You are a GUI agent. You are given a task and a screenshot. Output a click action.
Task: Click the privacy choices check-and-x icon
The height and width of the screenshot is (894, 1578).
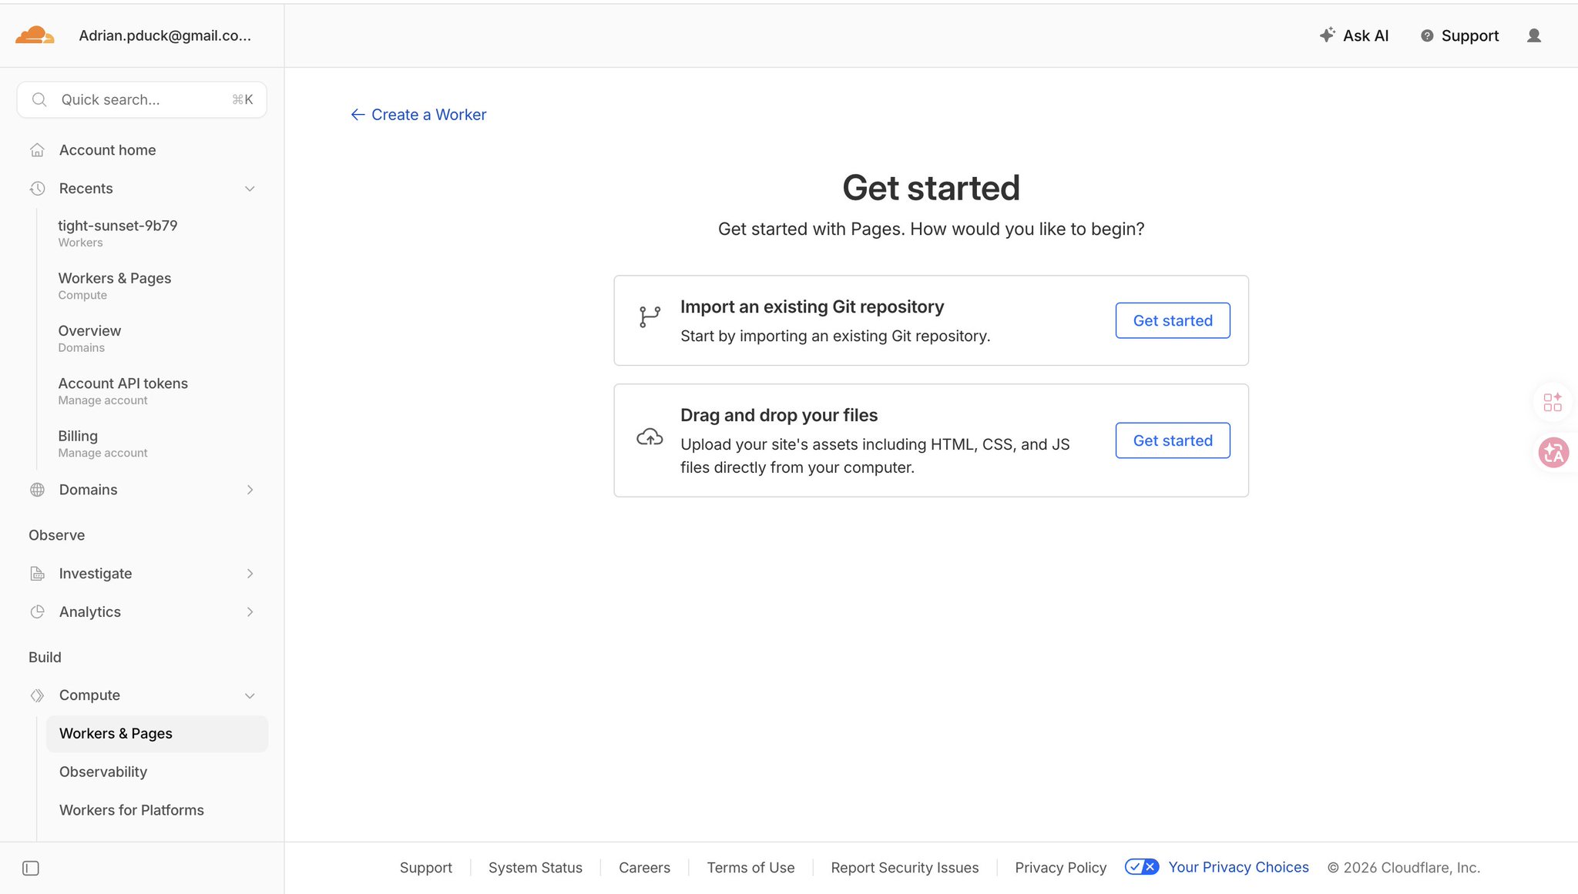[x=1141, y=867]
